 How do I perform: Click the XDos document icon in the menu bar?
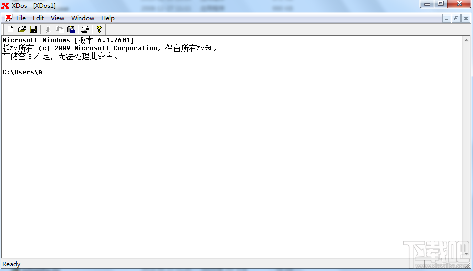click(x=8, y=18)
